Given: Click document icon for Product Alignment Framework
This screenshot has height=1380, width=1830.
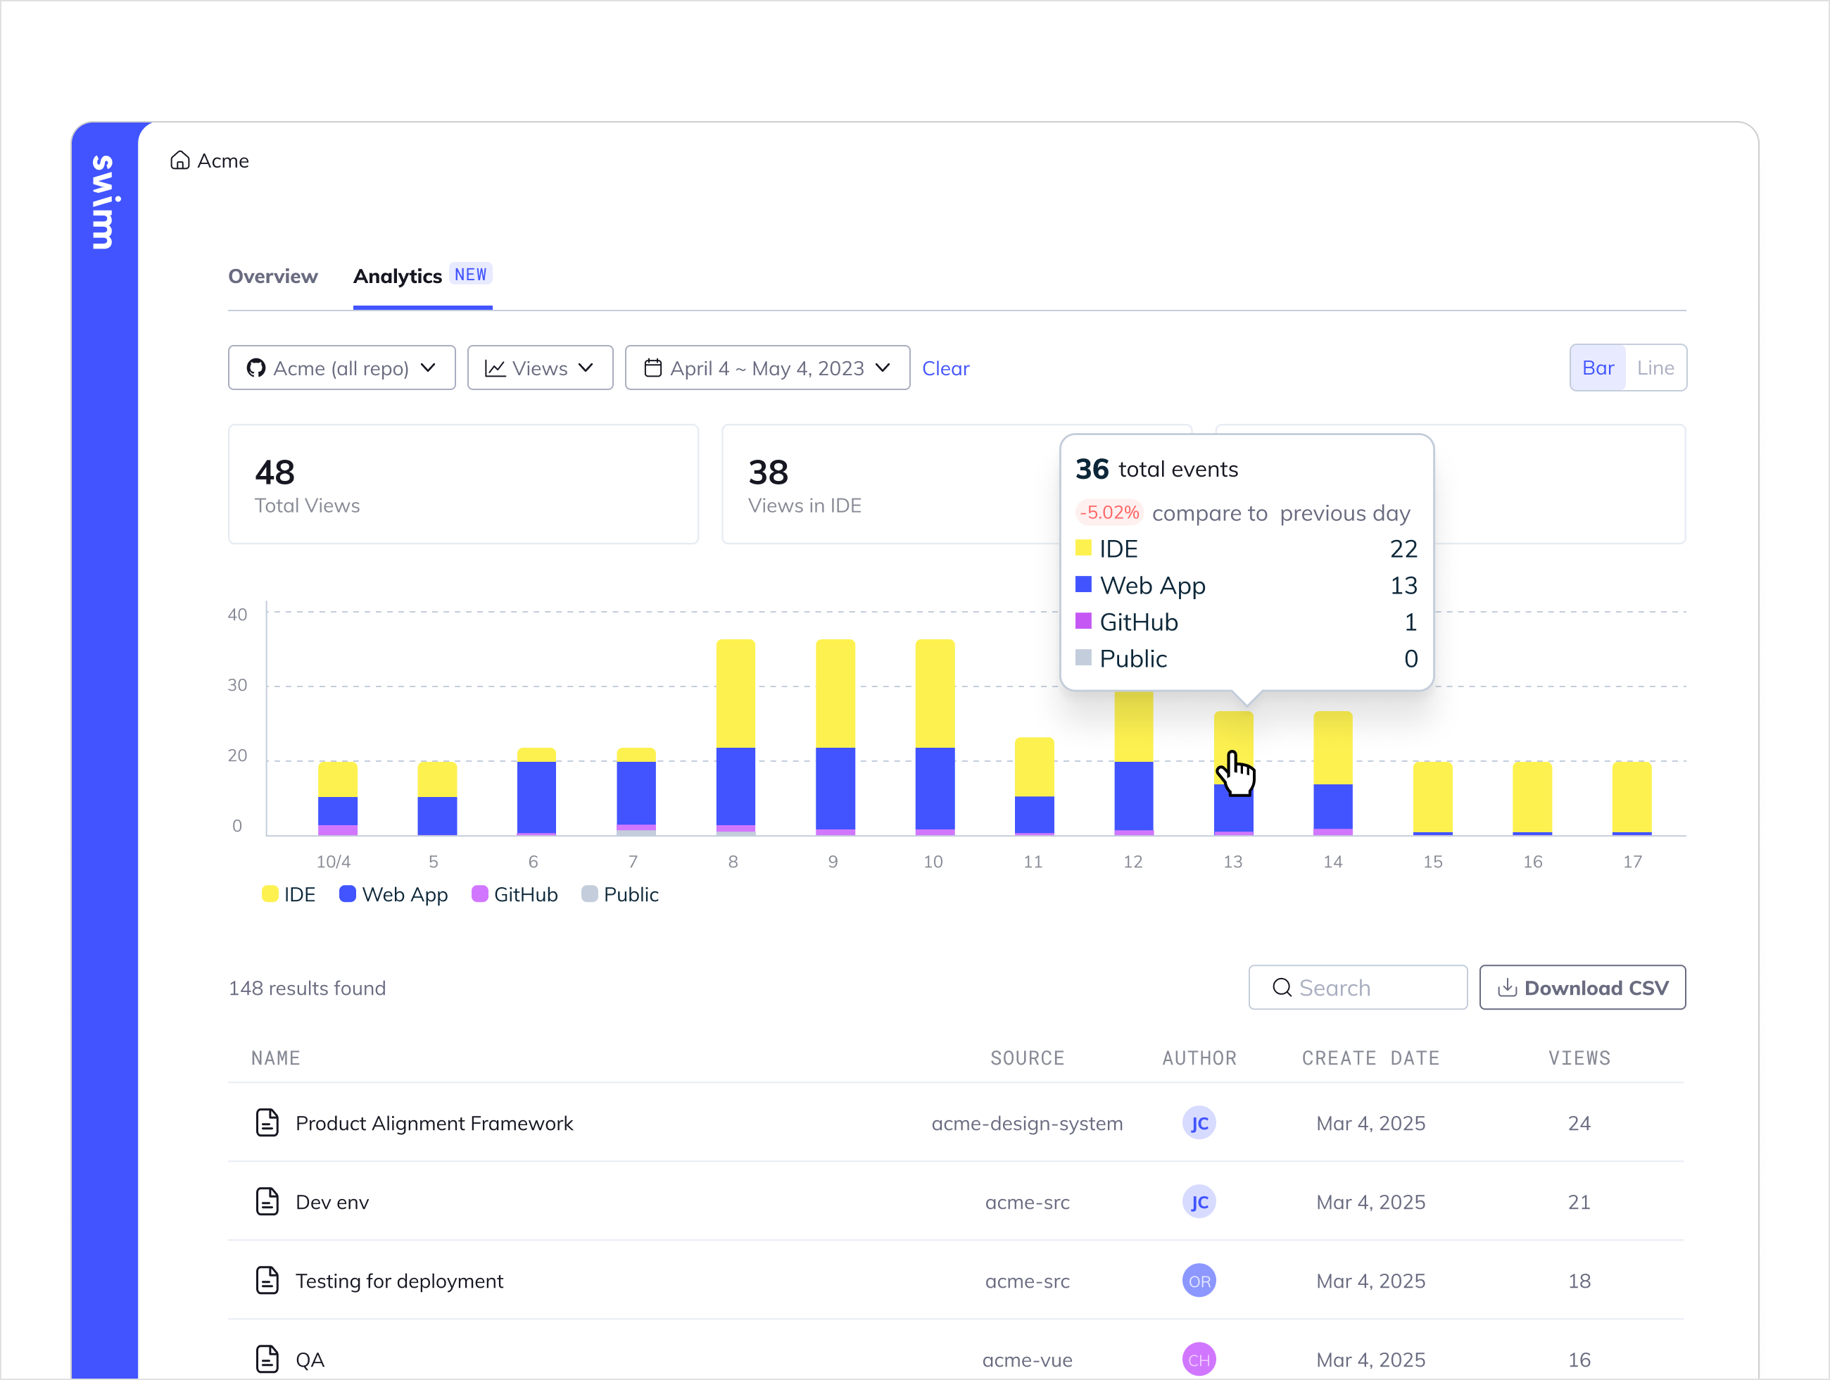Looking at the screenshot, I should click(x=267, y=1123).
